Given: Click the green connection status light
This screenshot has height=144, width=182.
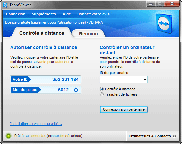Looking at the screenshot, I should pos(9,136).
